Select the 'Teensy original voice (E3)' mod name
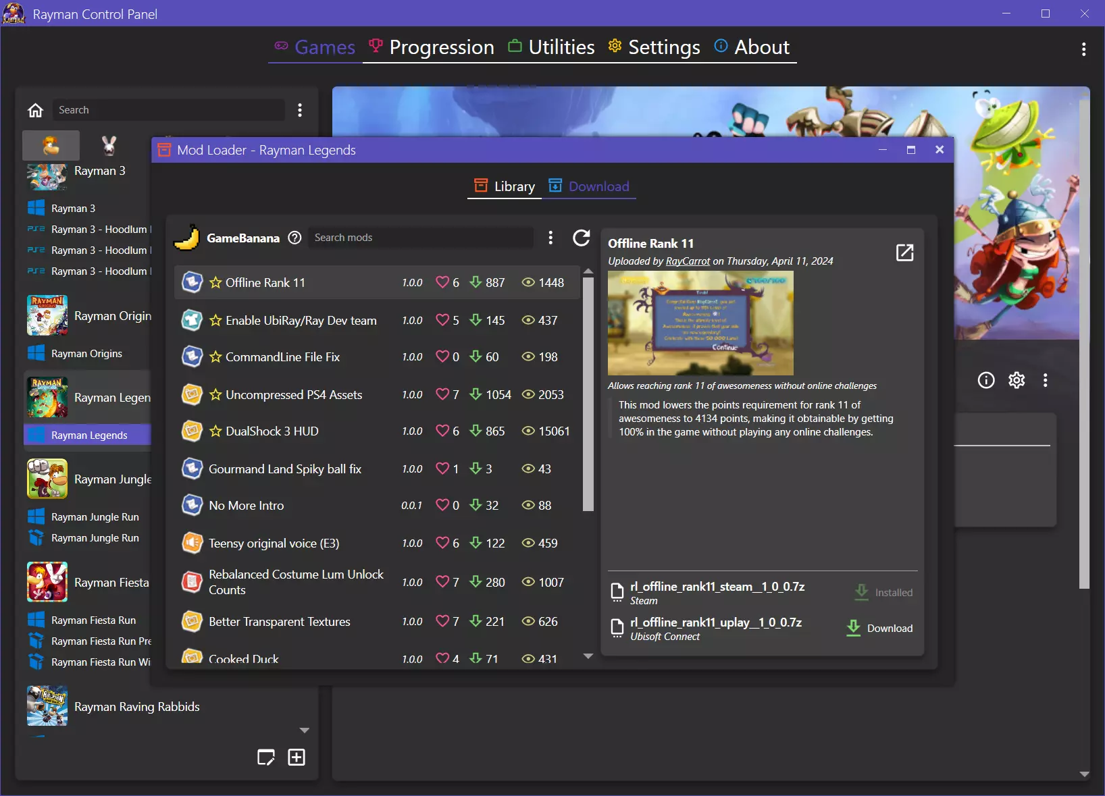The image size is (1105, 796). tap(274, 543)
